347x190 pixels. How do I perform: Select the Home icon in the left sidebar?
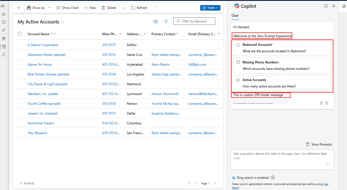[x=4, y=13]
